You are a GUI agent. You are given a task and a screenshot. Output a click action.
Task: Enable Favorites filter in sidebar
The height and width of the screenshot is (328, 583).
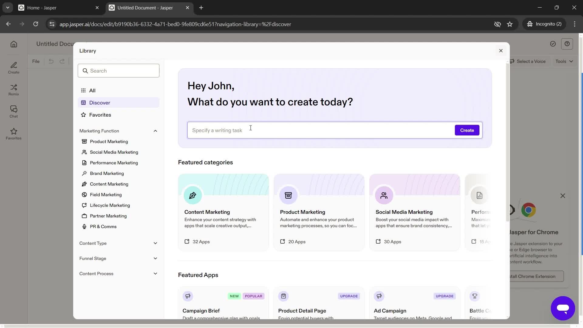[x=100, y=115]
